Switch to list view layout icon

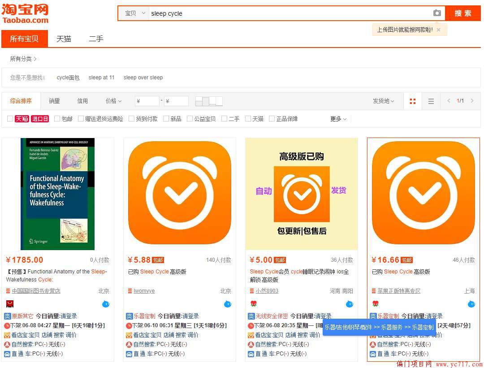click(431, 101)
